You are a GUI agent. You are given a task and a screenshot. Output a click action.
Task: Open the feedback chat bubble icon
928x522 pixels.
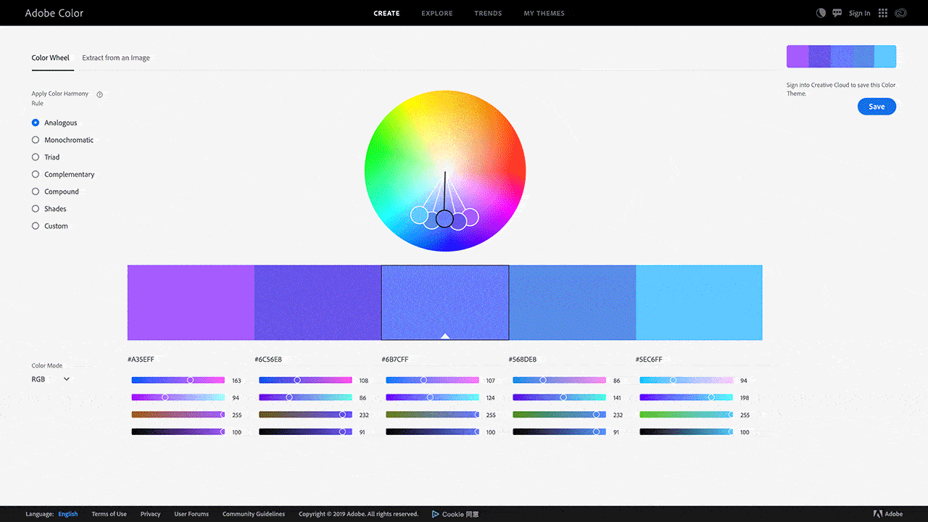click(837, 13)
